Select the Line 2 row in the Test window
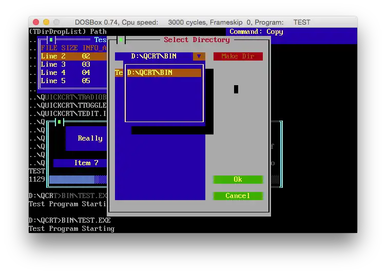 73,56
